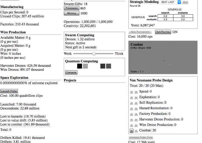Raise Exploration using its right arrow
Image resolution: width=202 pixels, height=143 pixels.
[x=136, y=97]
